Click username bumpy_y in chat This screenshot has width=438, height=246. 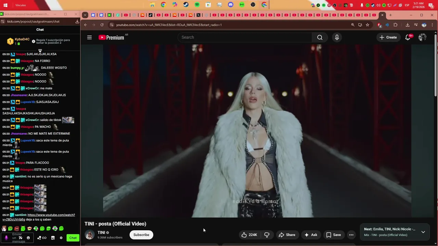click(x=17, y=68)
